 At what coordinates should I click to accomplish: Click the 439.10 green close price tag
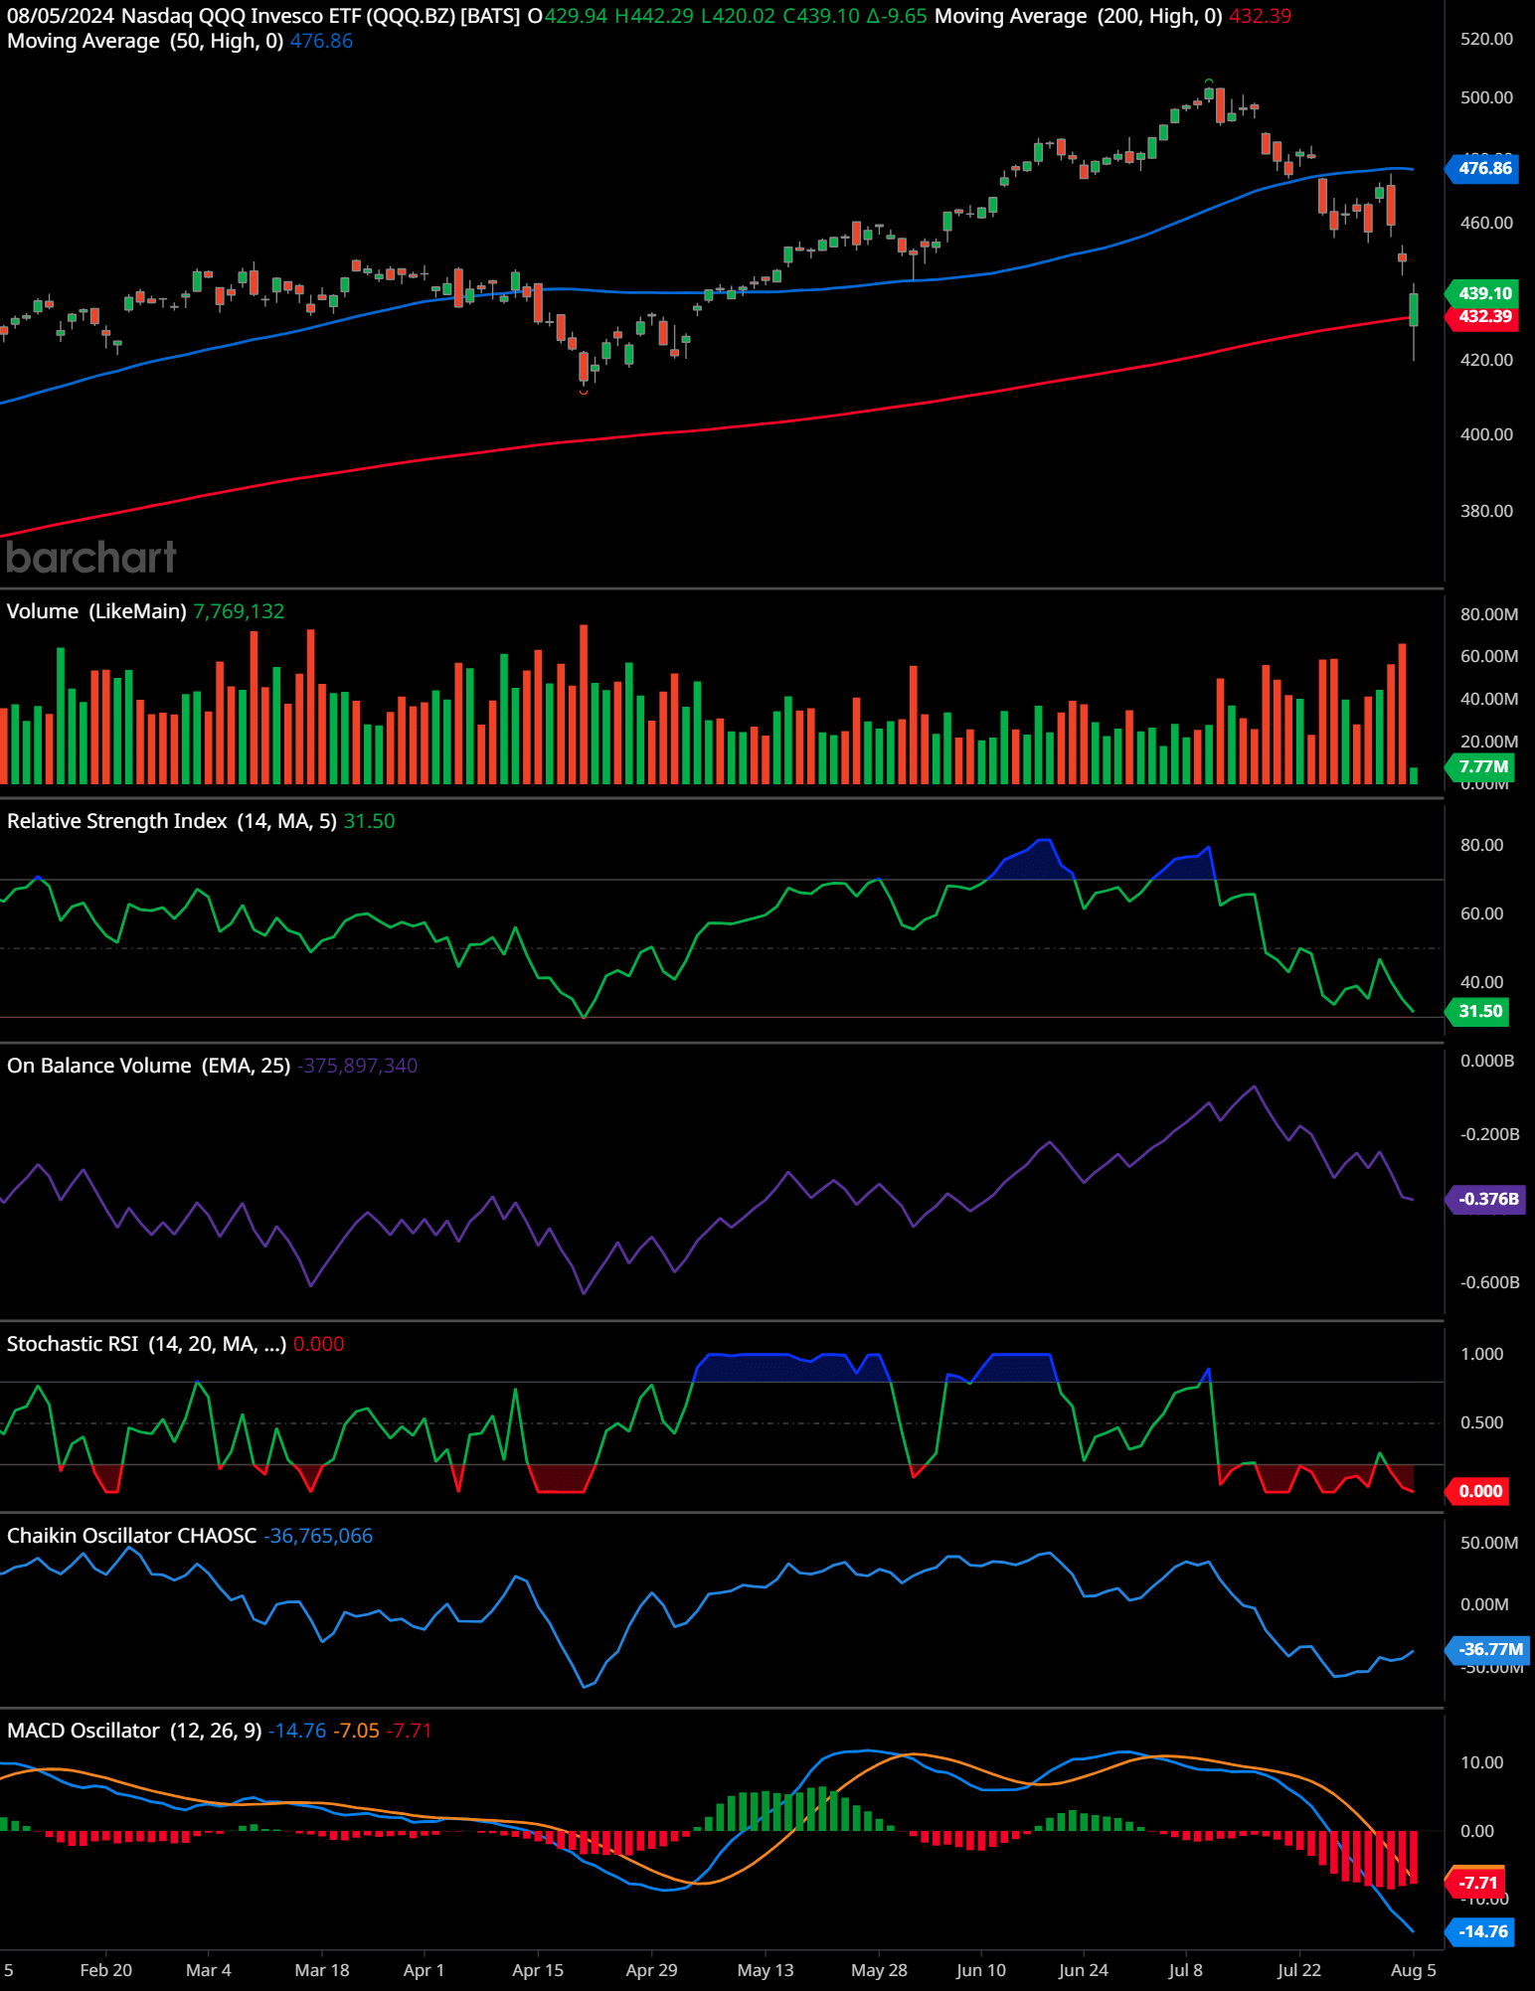[1483, 293]
